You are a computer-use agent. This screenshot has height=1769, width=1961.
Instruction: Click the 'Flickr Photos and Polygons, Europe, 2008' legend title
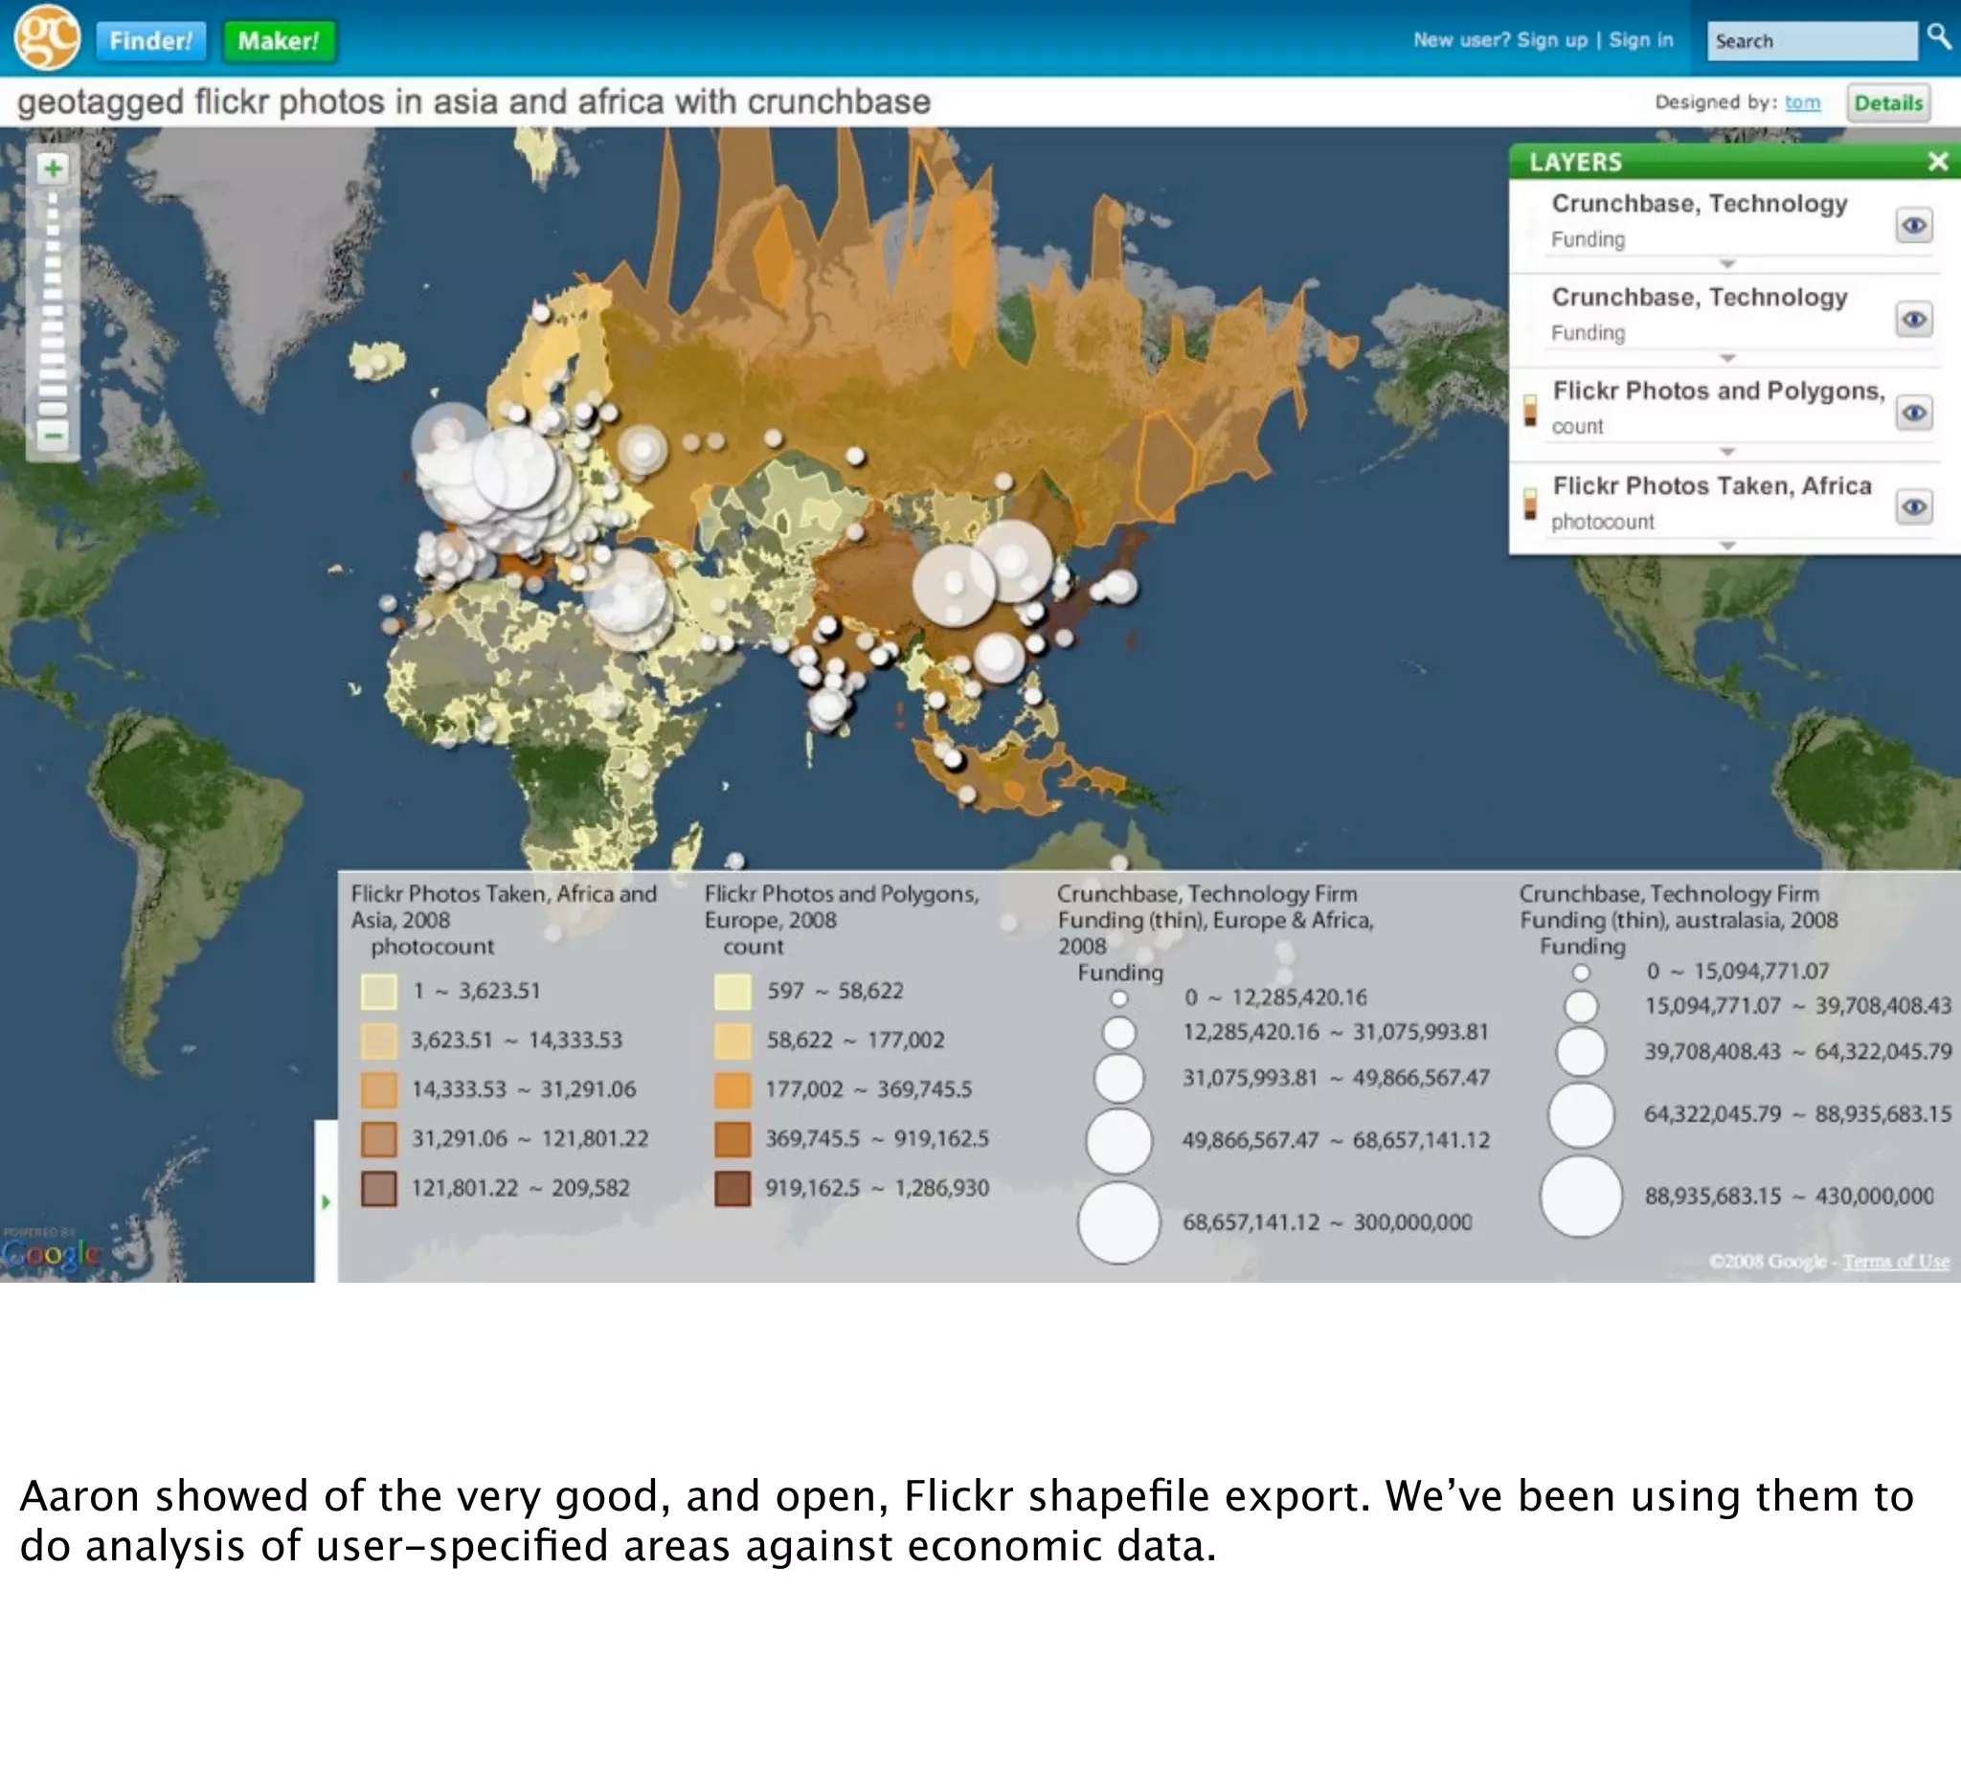[841, 907]
